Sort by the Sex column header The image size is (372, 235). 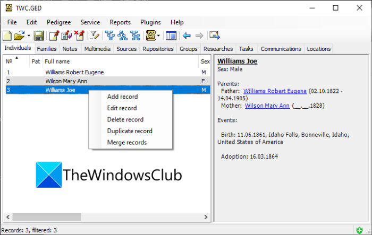(205, 62)
